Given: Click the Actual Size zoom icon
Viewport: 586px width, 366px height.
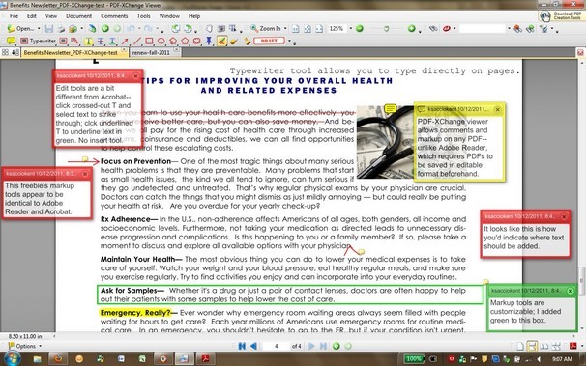Looking at the screenshot, I should 295,29.
